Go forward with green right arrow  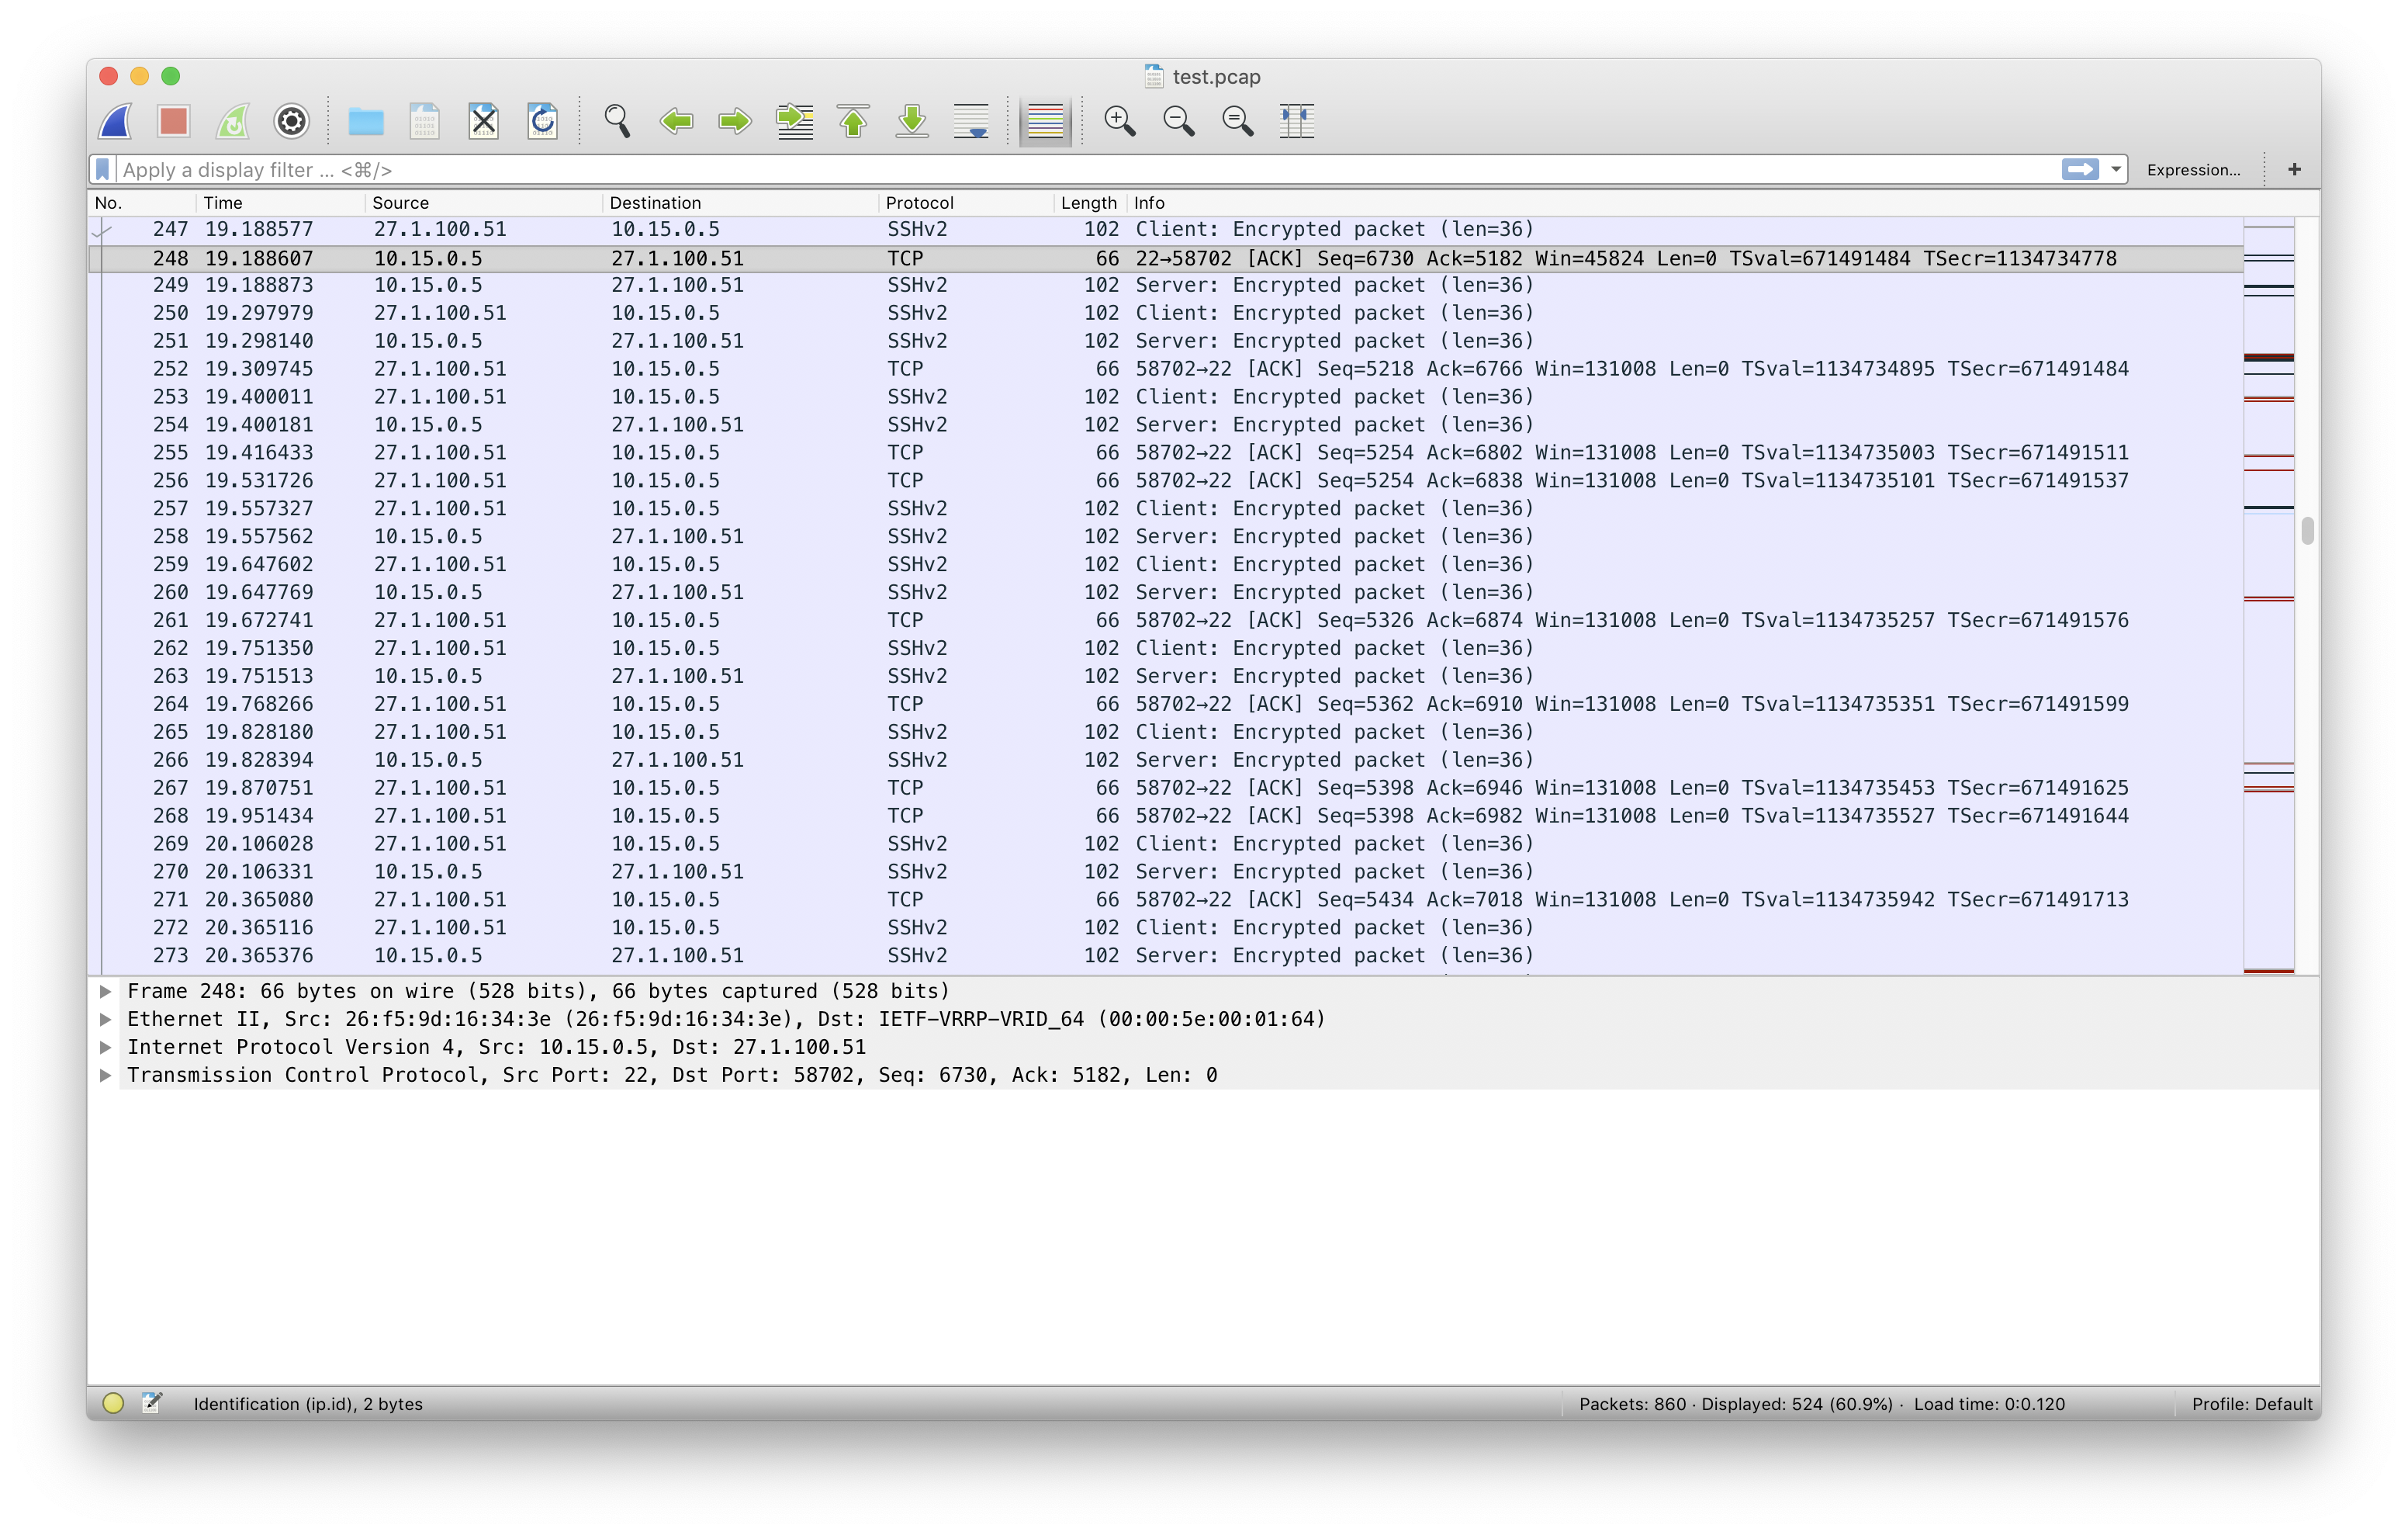pos(736,122)
